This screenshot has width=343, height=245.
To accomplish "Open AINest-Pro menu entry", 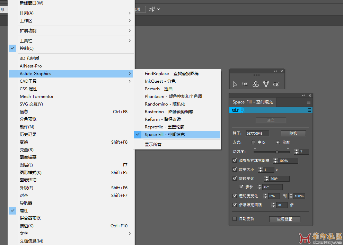I will [x=71, y=66].
